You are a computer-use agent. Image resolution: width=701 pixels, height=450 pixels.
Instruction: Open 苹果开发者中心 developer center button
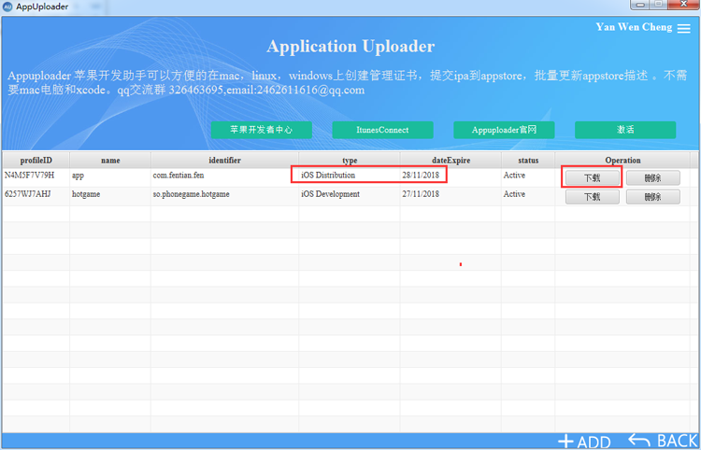[x=262, y=130]
